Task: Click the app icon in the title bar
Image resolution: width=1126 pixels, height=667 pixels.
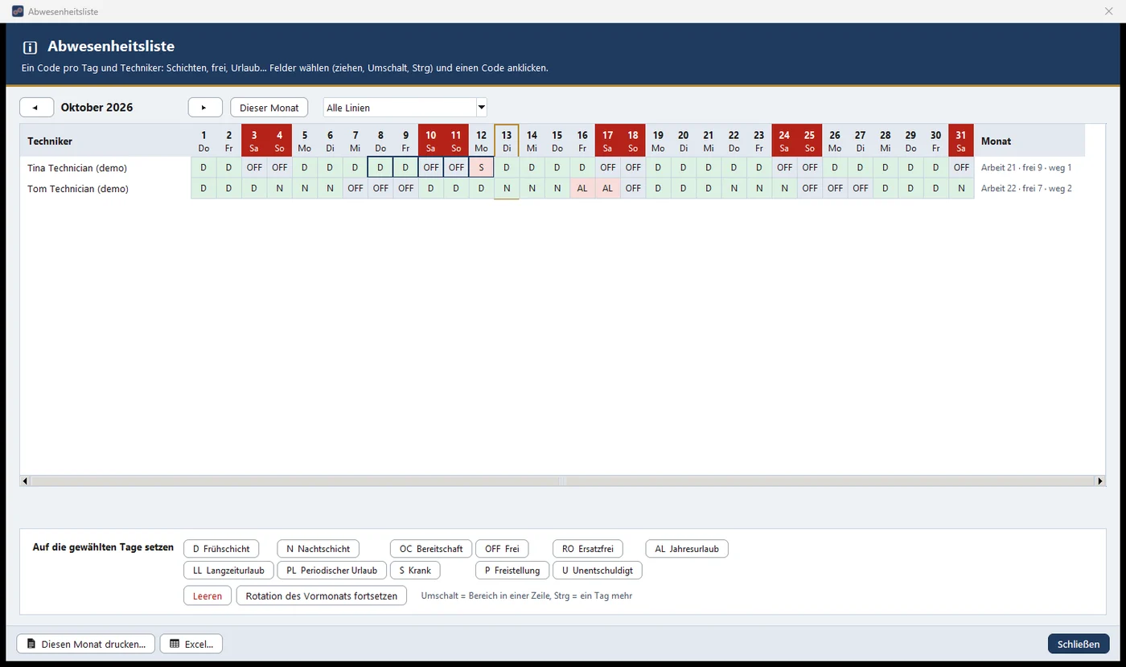Action: (x=18, y=12)
